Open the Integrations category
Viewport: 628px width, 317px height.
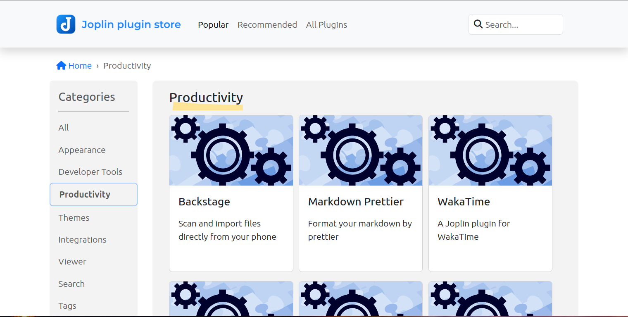[82, 239]
